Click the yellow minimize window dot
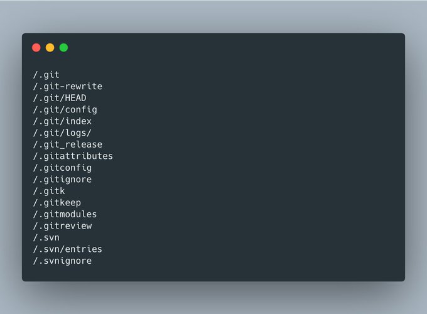 pyautogui.click(x=50, y=48)
